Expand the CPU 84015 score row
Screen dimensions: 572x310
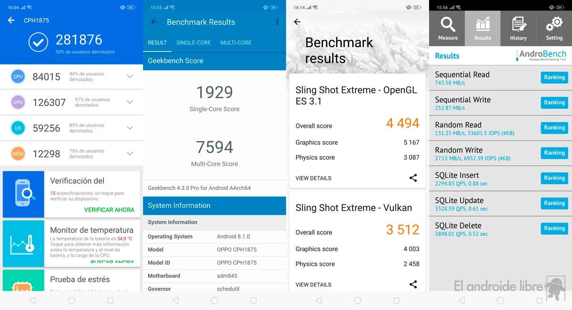(x=130, y=76)
